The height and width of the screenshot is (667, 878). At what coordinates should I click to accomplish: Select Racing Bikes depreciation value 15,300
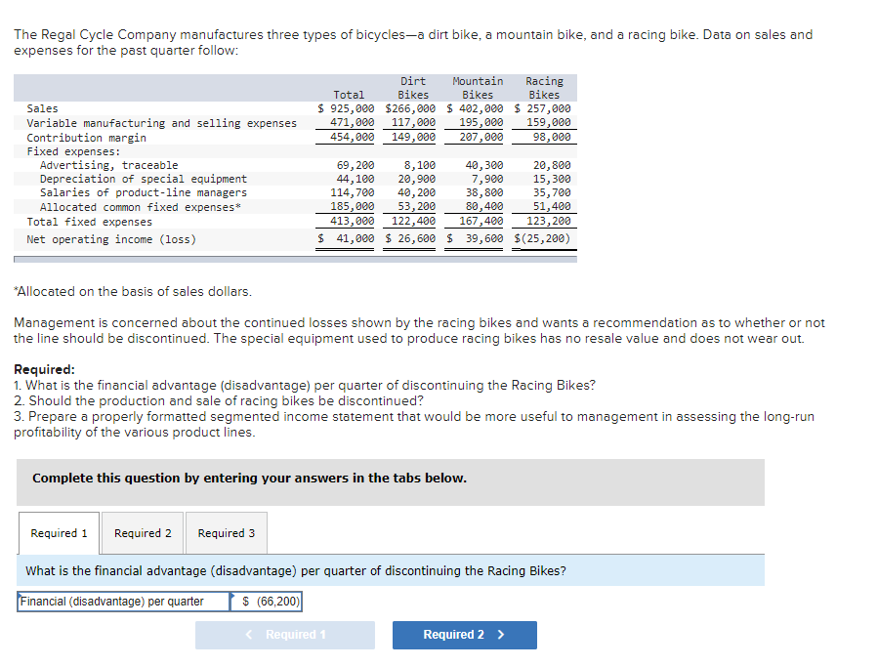click(x=552, y=179)
